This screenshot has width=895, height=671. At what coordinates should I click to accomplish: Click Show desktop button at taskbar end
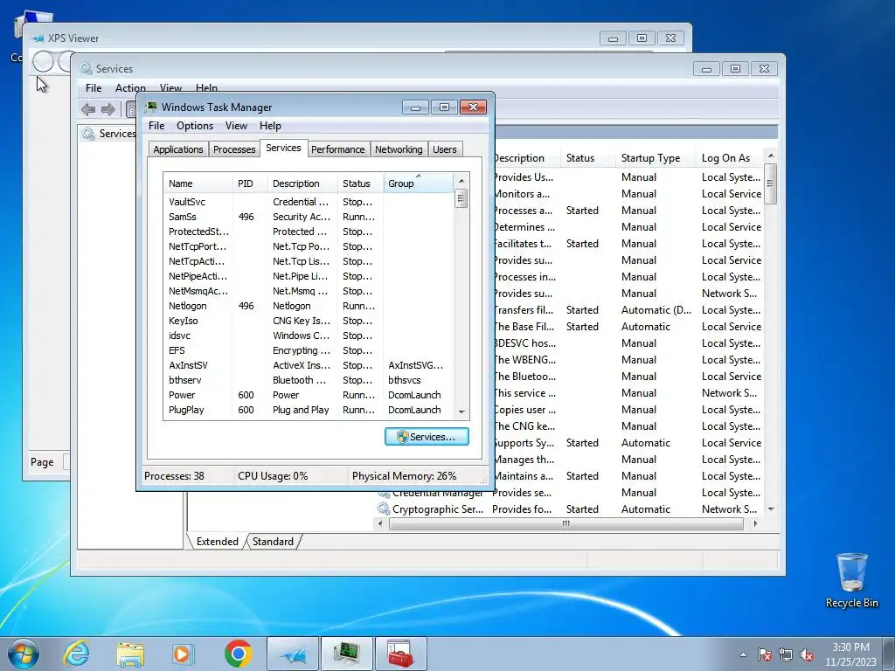click(x=889, y=654)
